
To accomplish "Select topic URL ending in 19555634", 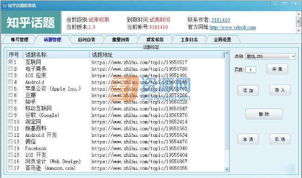I will pyautogui.click(x=139, y=135).
